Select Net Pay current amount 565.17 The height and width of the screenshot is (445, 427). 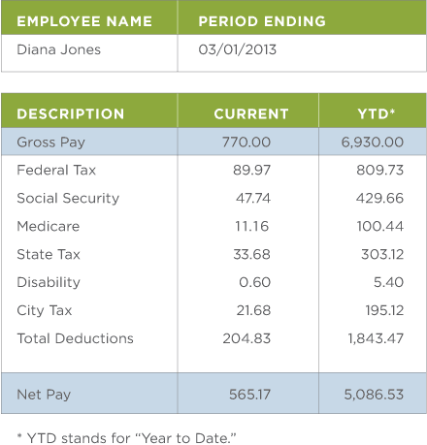coord(249,395)
